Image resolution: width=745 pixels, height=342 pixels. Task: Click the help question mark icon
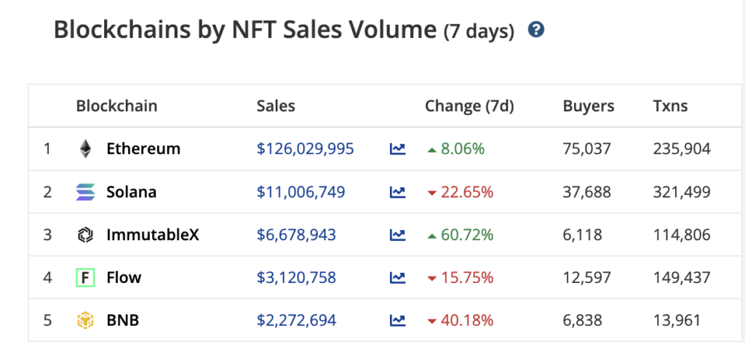(x=537, y=31)
